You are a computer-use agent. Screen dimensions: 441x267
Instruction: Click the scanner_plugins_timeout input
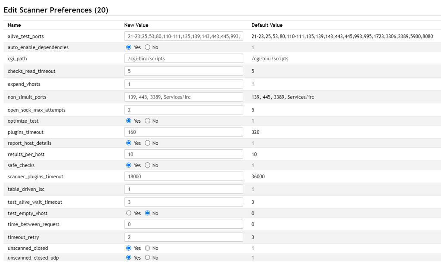pyautogui.click(x=183, y=176)
